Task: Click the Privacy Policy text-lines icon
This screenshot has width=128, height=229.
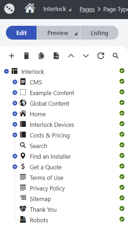Action: coord(23,188)
